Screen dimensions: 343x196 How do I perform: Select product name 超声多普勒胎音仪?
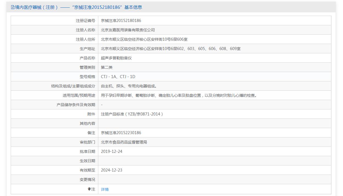pos(116,58)
